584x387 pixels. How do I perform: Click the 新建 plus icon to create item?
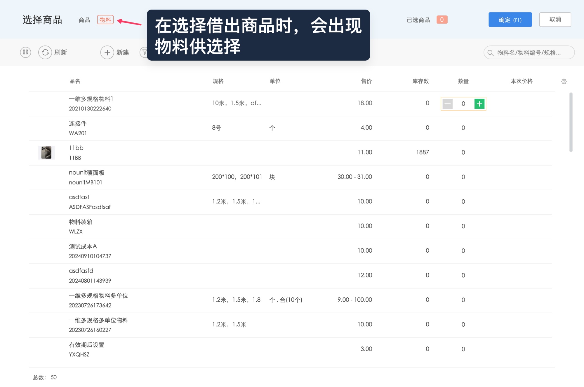coord(107,52)
